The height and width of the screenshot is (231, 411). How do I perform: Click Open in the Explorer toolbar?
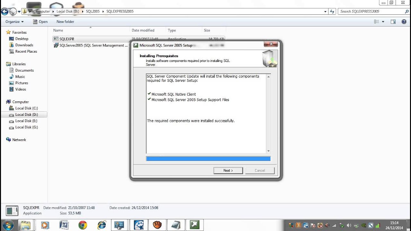pyautogui.click(x=40, y=21)
